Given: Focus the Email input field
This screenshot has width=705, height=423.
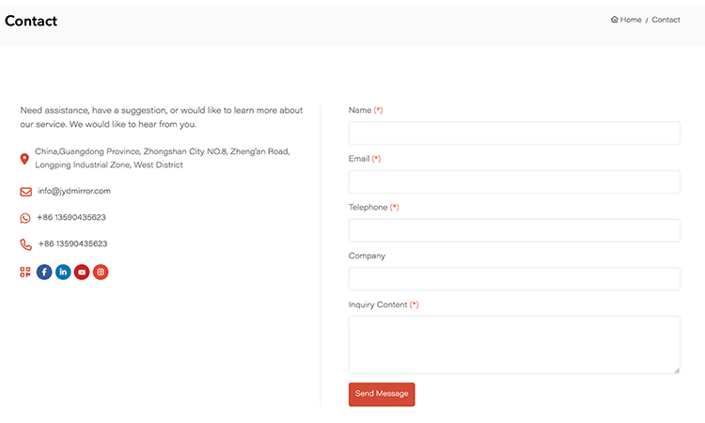Looking at the screenshot, I should point(513,181).
